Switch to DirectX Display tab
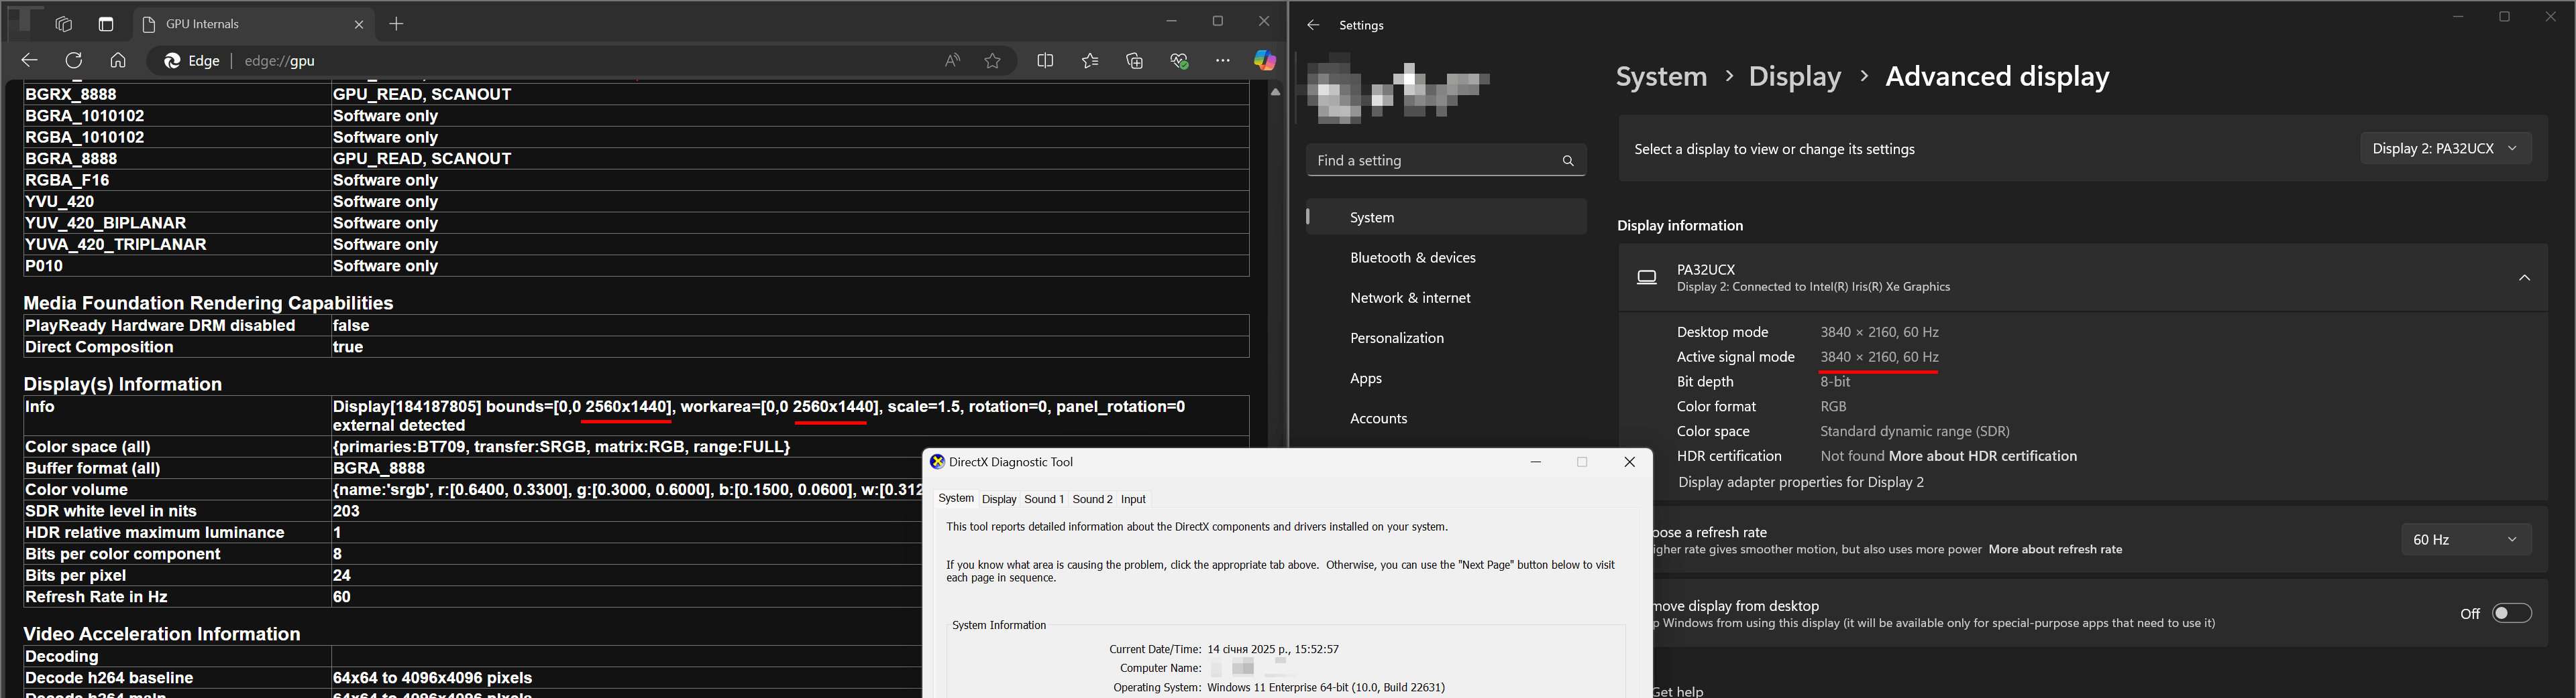Screen dimensions: 2576x698 click(999, 499)
